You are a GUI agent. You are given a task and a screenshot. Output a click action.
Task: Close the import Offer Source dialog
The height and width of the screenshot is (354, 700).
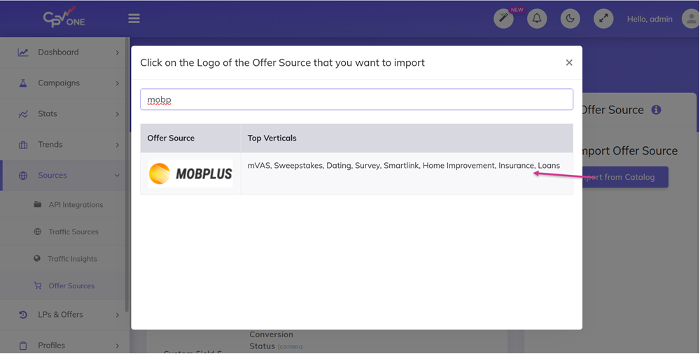pyautogui.click(x=569, y=62)
